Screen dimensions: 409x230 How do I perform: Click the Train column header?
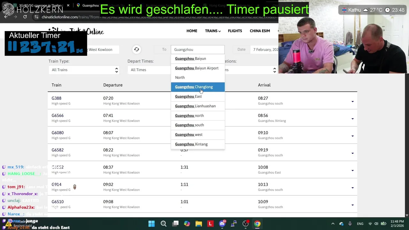(57, 85)
